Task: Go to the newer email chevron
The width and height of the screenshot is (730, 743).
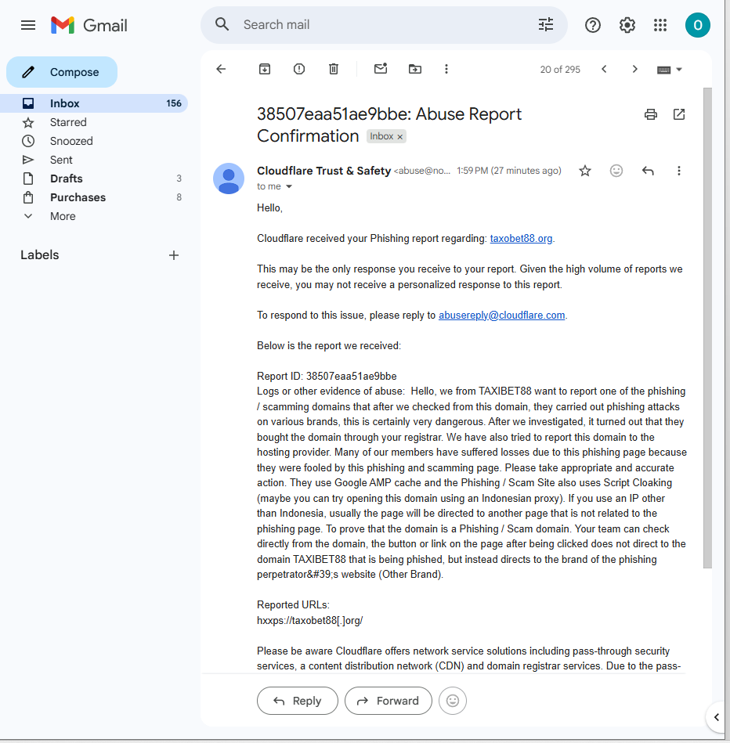Action: (604, 69)
